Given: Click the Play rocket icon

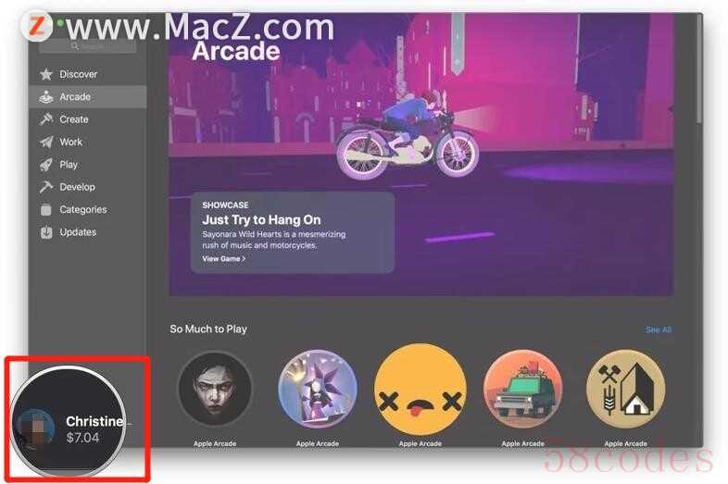Looking at the screenshot, I should click(x=46, y=165).
